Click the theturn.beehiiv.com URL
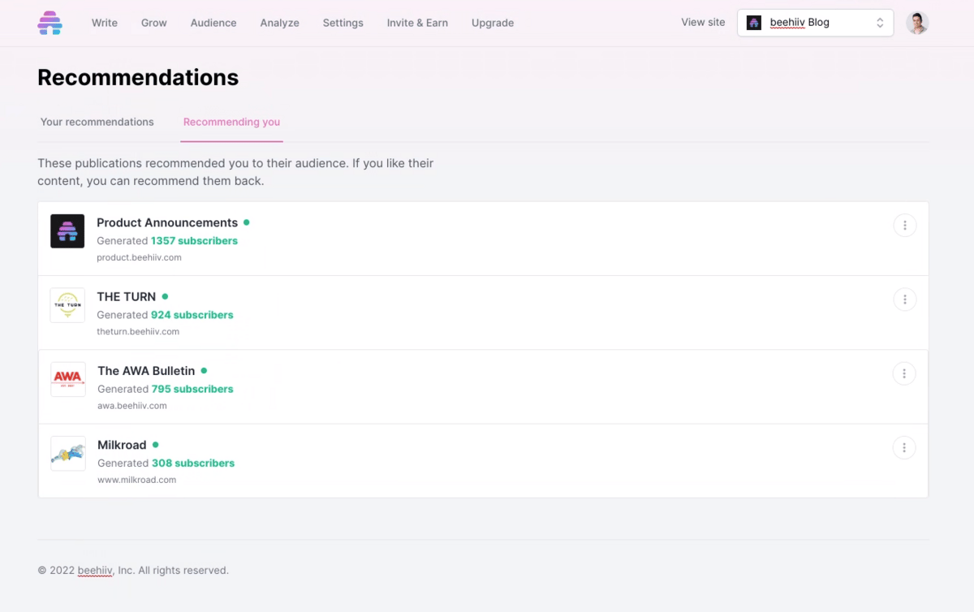The width and height of the screenshot is (974, 612). (138, 331)
